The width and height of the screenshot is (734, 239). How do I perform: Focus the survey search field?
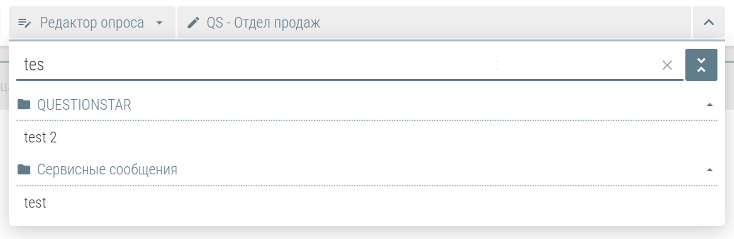(350, 65)
